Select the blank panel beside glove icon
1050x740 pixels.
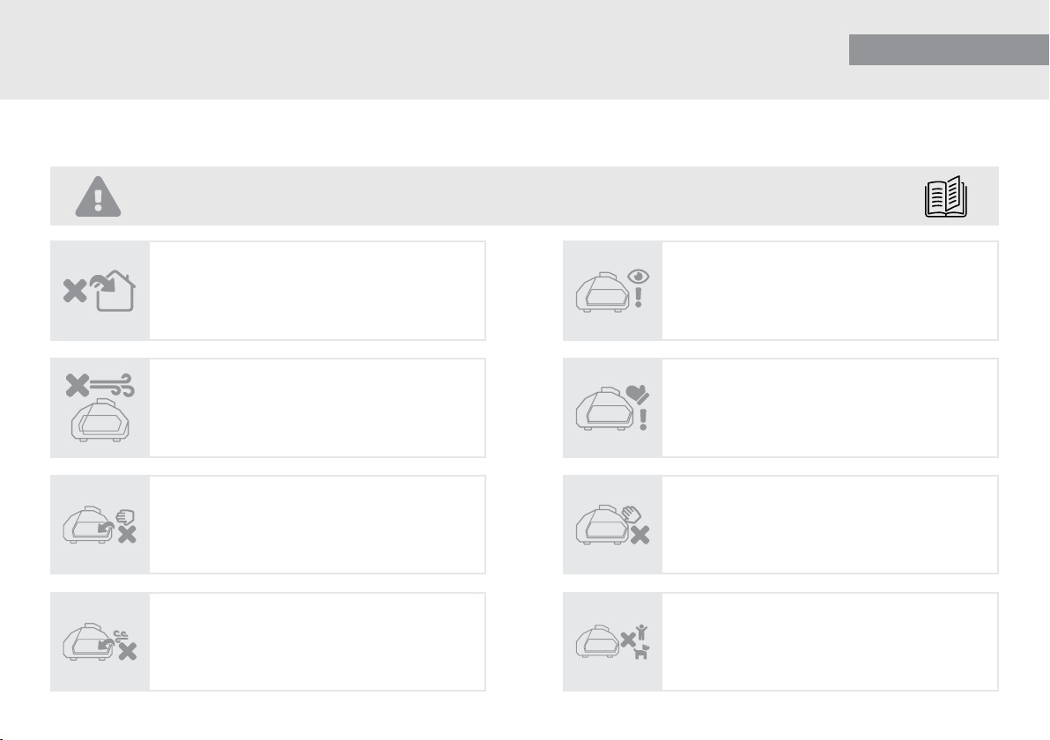tap(831, 408)
